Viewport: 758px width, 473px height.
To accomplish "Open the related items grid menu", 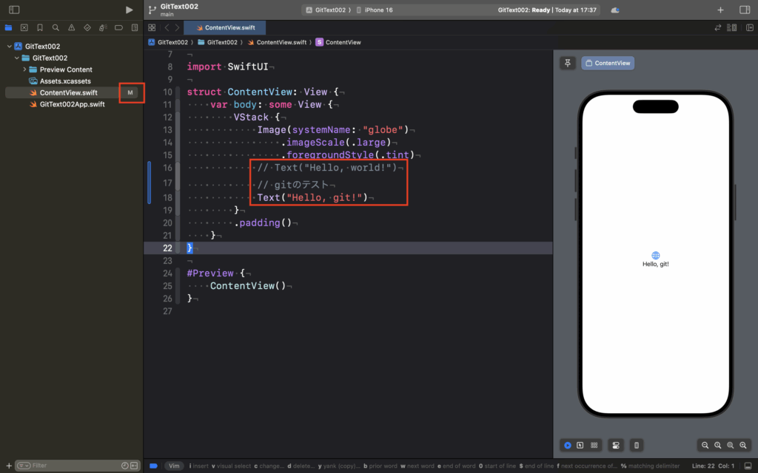I will point(152,27).
